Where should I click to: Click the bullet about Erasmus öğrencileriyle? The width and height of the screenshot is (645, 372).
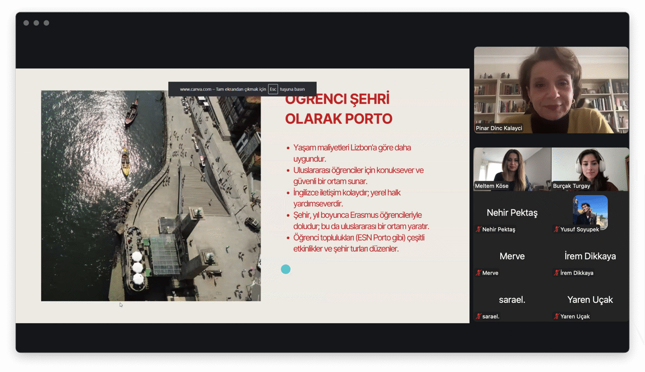361,221
